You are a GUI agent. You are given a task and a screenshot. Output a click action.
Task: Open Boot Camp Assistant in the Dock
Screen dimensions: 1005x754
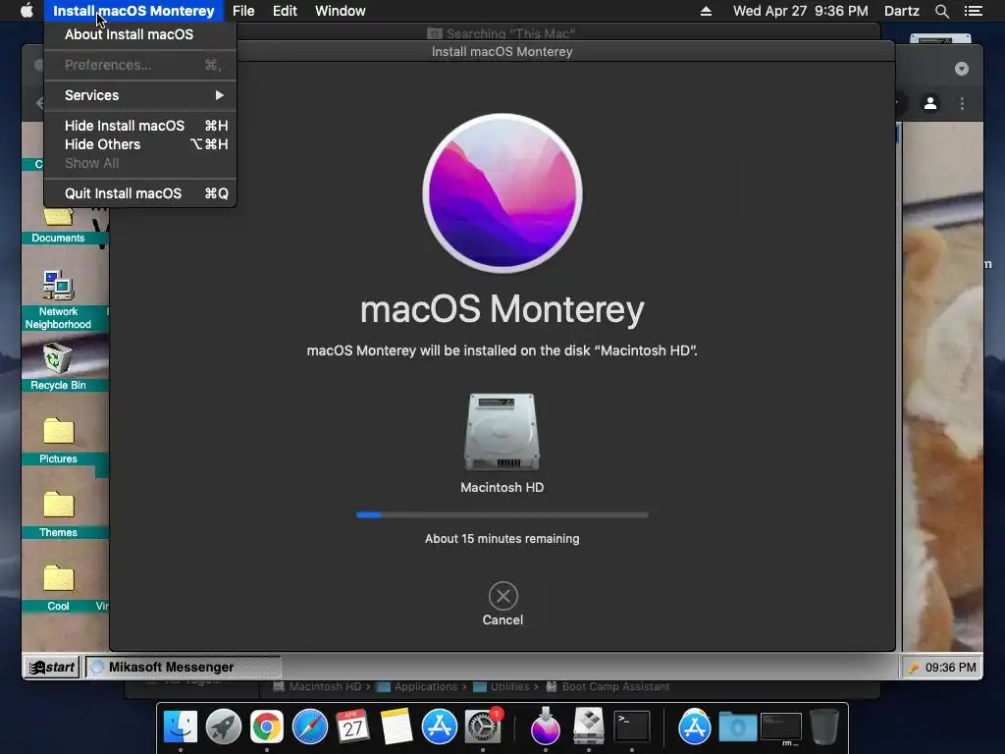point(589,727)
